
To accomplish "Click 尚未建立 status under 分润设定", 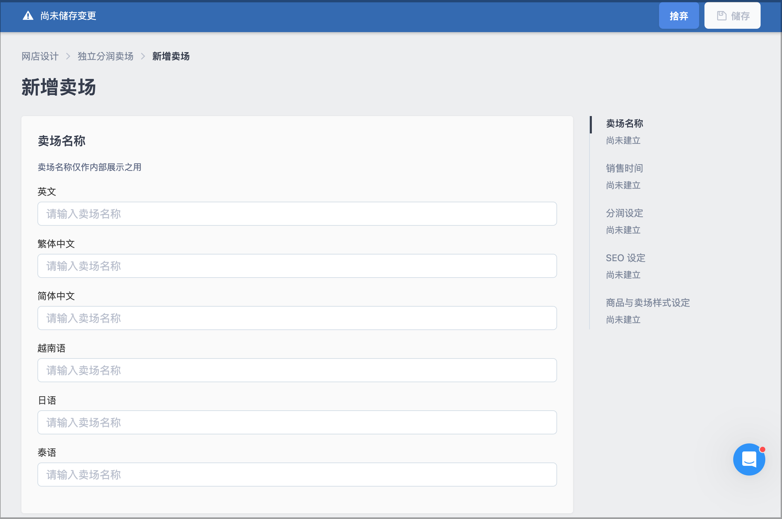I will coord(623,230).
